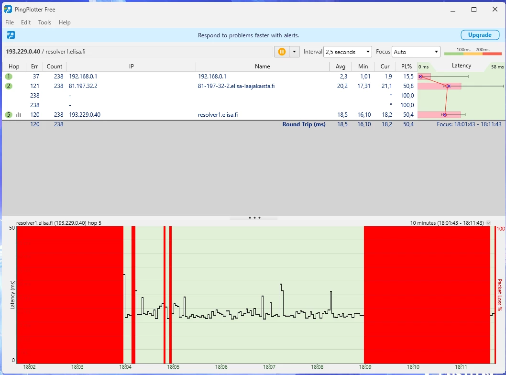Click the Err column header

tap(34, 66)
